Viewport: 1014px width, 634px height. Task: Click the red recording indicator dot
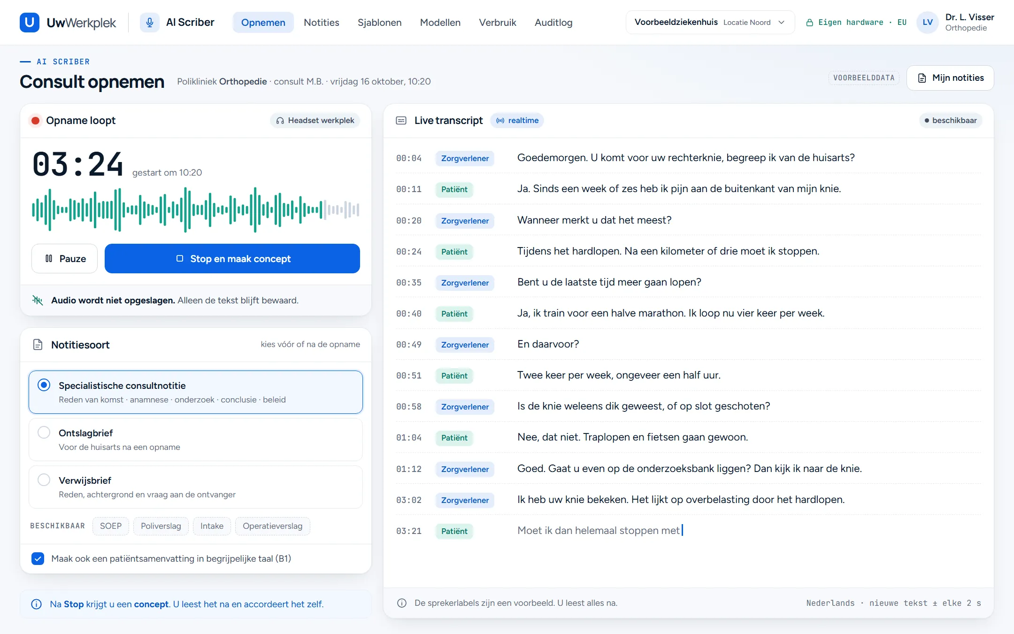(x=35, y=121)
